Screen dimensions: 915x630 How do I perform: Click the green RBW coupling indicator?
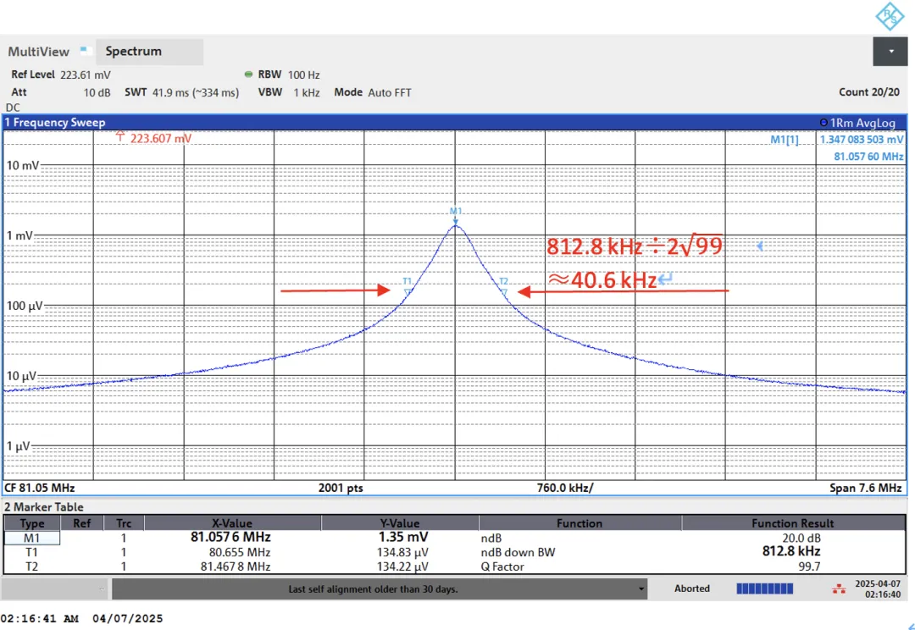click(x=248, y=75)
